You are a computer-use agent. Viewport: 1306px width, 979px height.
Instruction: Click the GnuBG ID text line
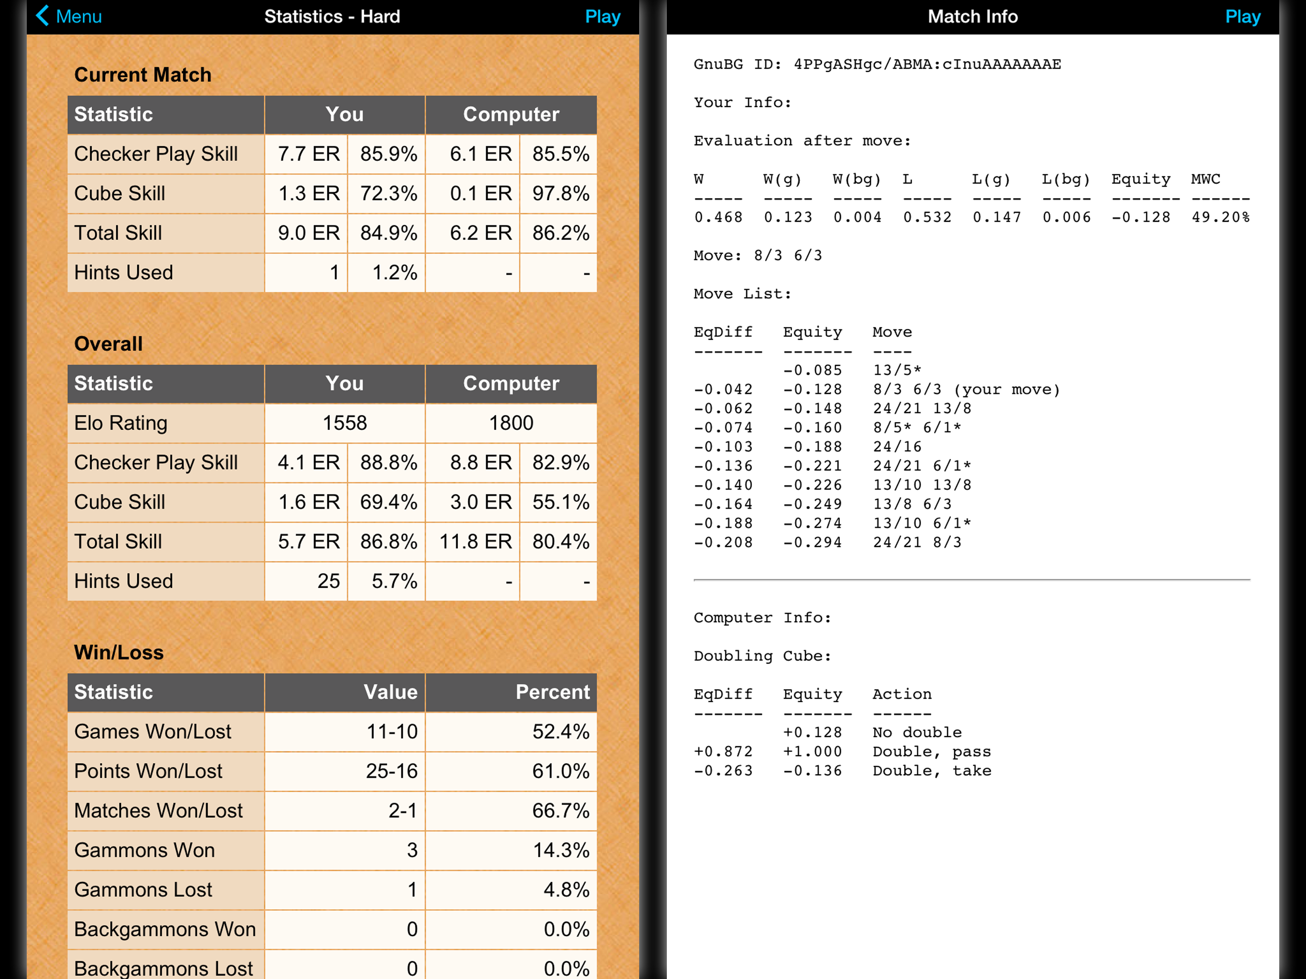click(x=877, y=65)
